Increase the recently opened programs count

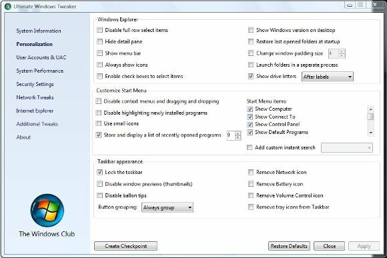[x=238, y=133]
